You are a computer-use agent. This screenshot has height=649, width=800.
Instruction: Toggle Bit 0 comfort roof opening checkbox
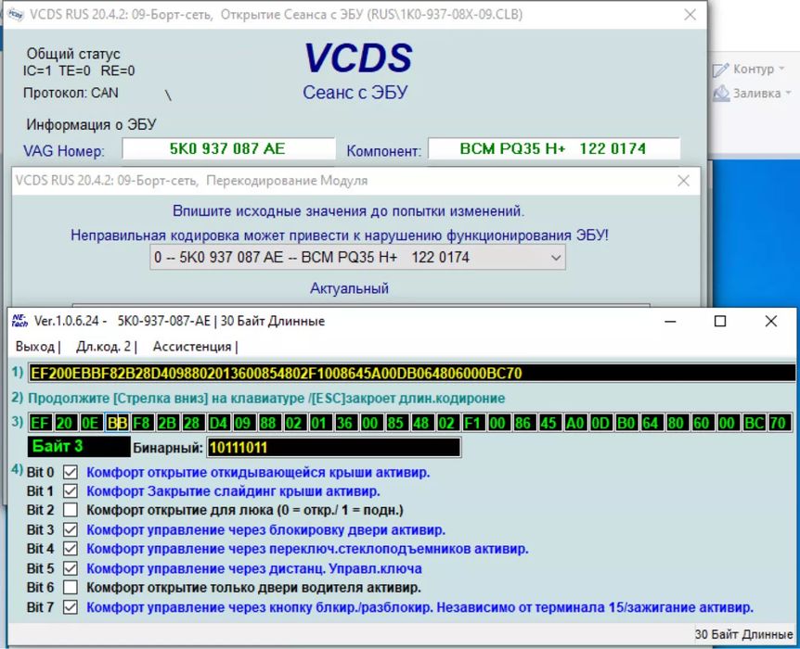tap(71, 472)
